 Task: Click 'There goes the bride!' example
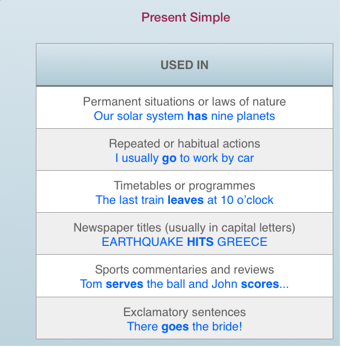(x=184, y=327)
